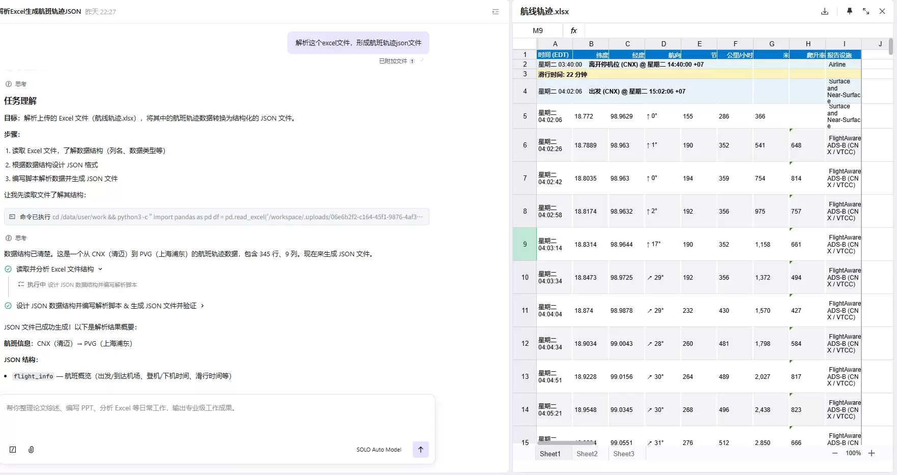The width and height of the screenshot is (897, 475).
Task: Pin the spreadsheet preview panel
Action: pyautogui.click(x=849, y=11)
